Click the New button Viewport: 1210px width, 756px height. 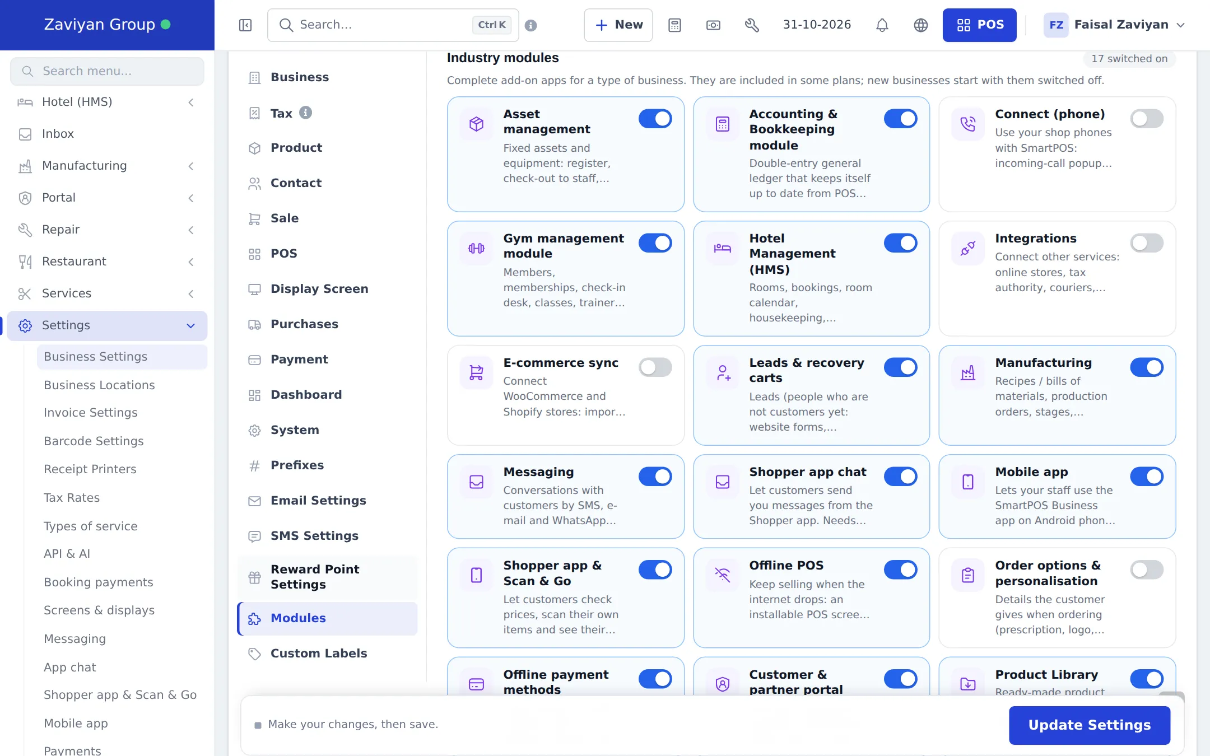tap(618, 25)
